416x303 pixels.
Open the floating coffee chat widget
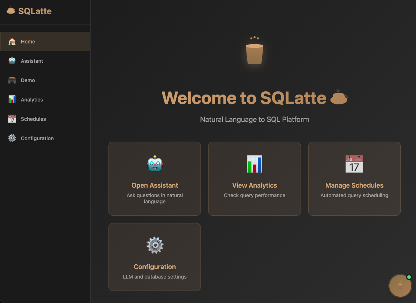400,285
